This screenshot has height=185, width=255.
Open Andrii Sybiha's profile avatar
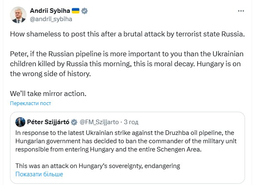click(18, 14)
